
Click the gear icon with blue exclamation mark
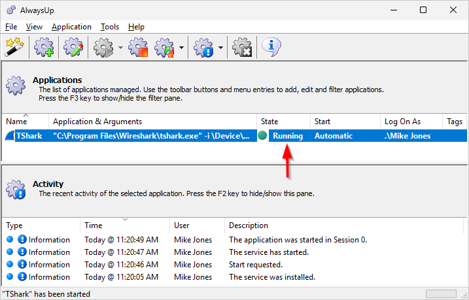coord(204,47)
